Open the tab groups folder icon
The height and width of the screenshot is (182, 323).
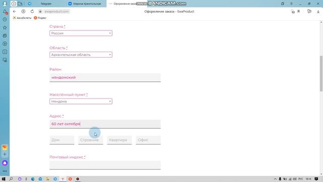click(x=20, y=4)
